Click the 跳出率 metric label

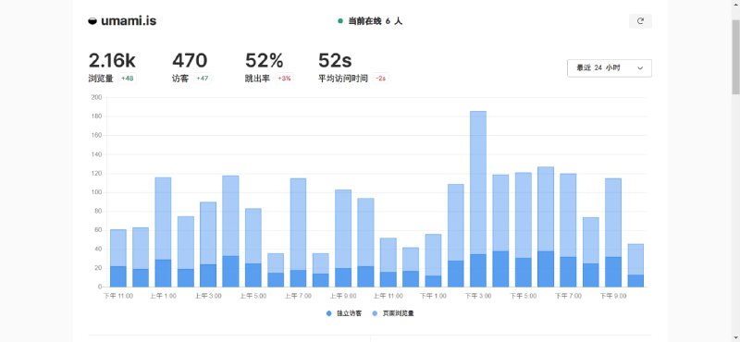tap(258, 79)
